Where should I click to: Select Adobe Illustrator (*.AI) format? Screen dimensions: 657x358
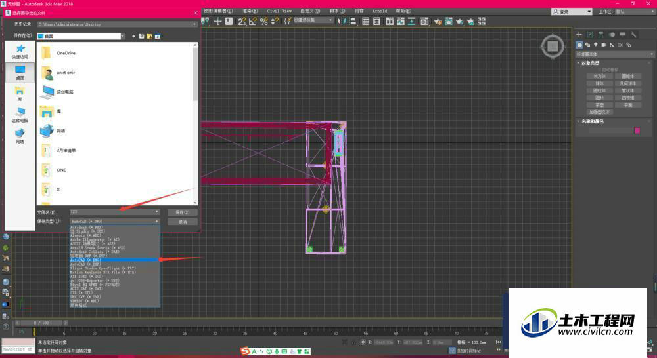tap(114, 239)
